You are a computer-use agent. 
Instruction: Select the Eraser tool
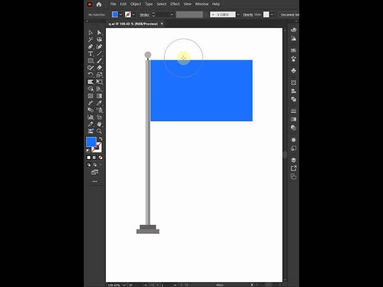coord(99,68)
